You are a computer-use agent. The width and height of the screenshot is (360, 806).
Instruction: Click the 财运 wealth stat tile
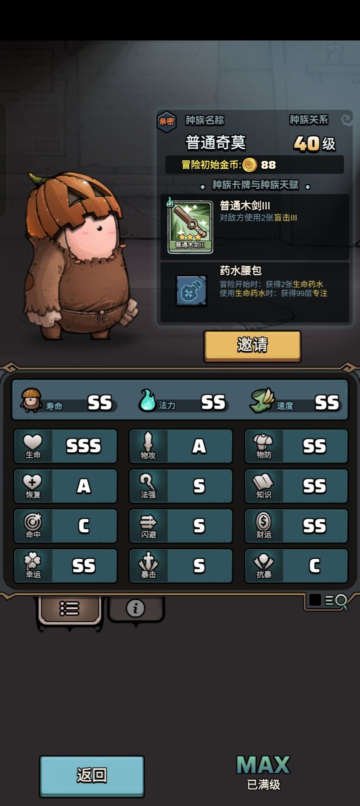point(296,526)
